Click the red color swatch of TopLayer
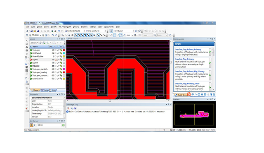The image size is (264, 153). pos(64,50)
